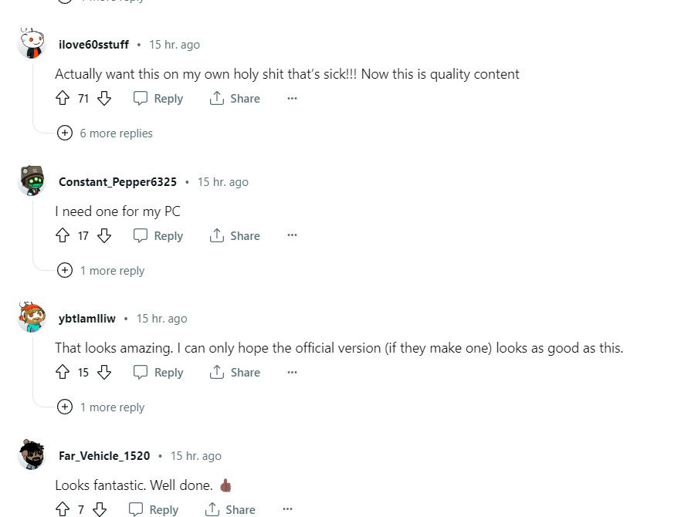
Task: Reply to ybtlamlliw's comment
Action: point(158,373)
